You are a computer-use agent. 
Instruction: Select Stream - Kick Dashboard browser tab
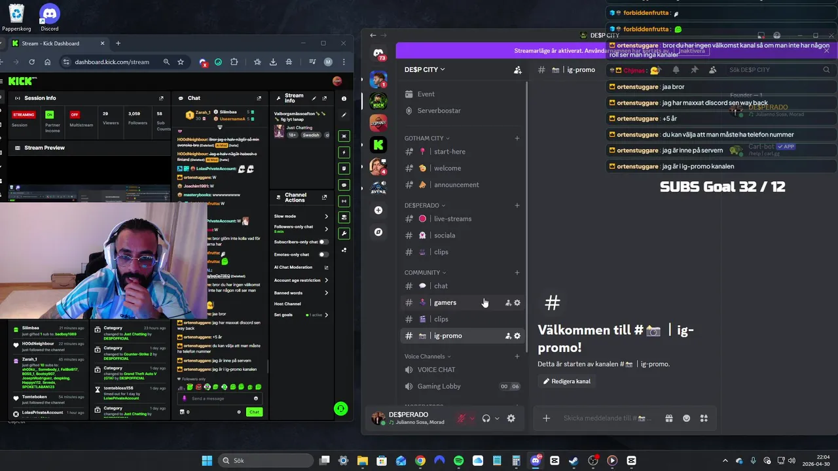coord(59,43)
